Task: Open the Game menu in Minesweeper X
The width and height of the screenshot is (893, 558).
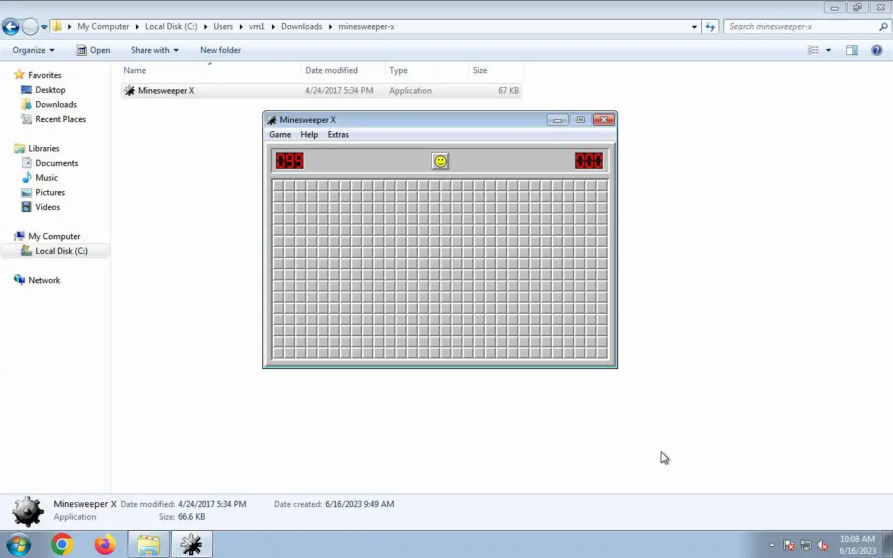Action: coord(280,135)
